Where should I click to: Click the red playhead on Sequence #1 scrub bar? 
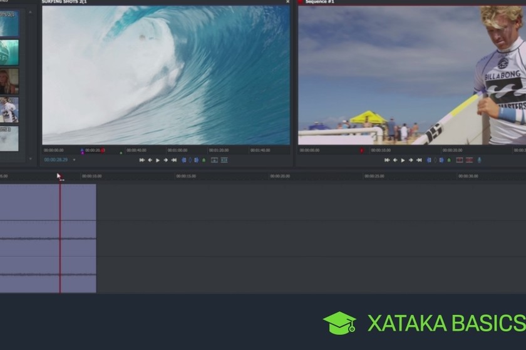[362, 151]
